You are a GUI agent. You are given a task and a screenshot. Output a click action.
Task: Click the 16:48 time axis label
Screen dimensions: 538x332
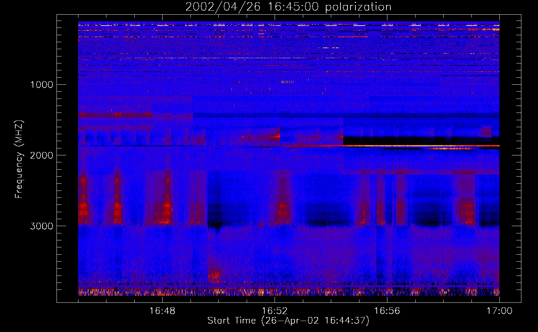coord(162,311)
